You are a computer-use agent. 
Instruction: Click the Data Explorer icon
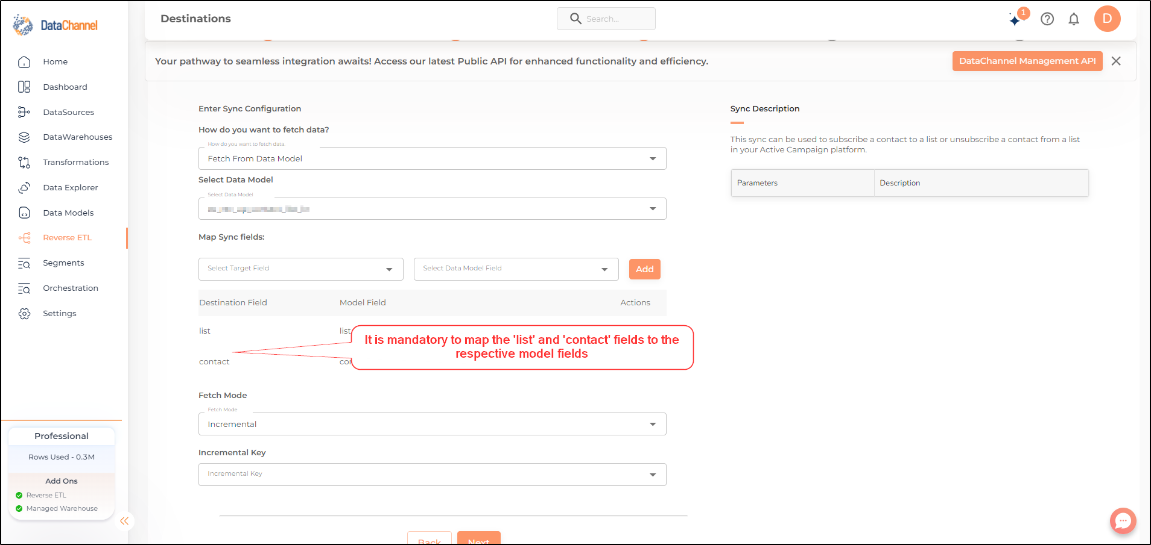[24, 188]
